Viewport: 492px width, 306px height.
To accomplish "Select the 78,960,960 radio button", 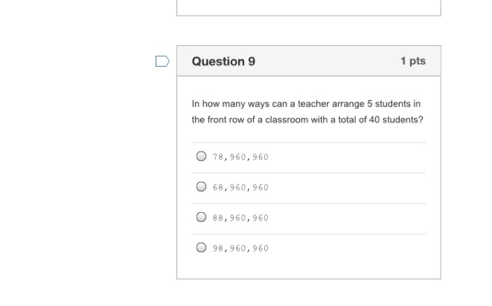I will [x=201, y=157].
